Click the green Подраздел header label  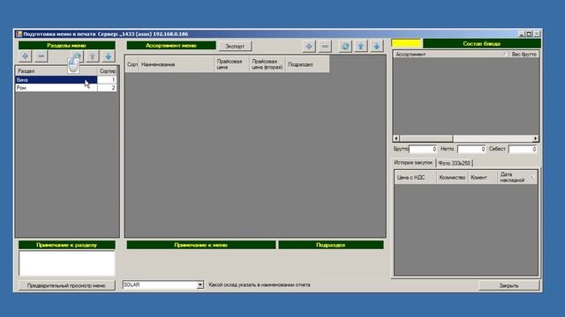(x=331, y=245)
